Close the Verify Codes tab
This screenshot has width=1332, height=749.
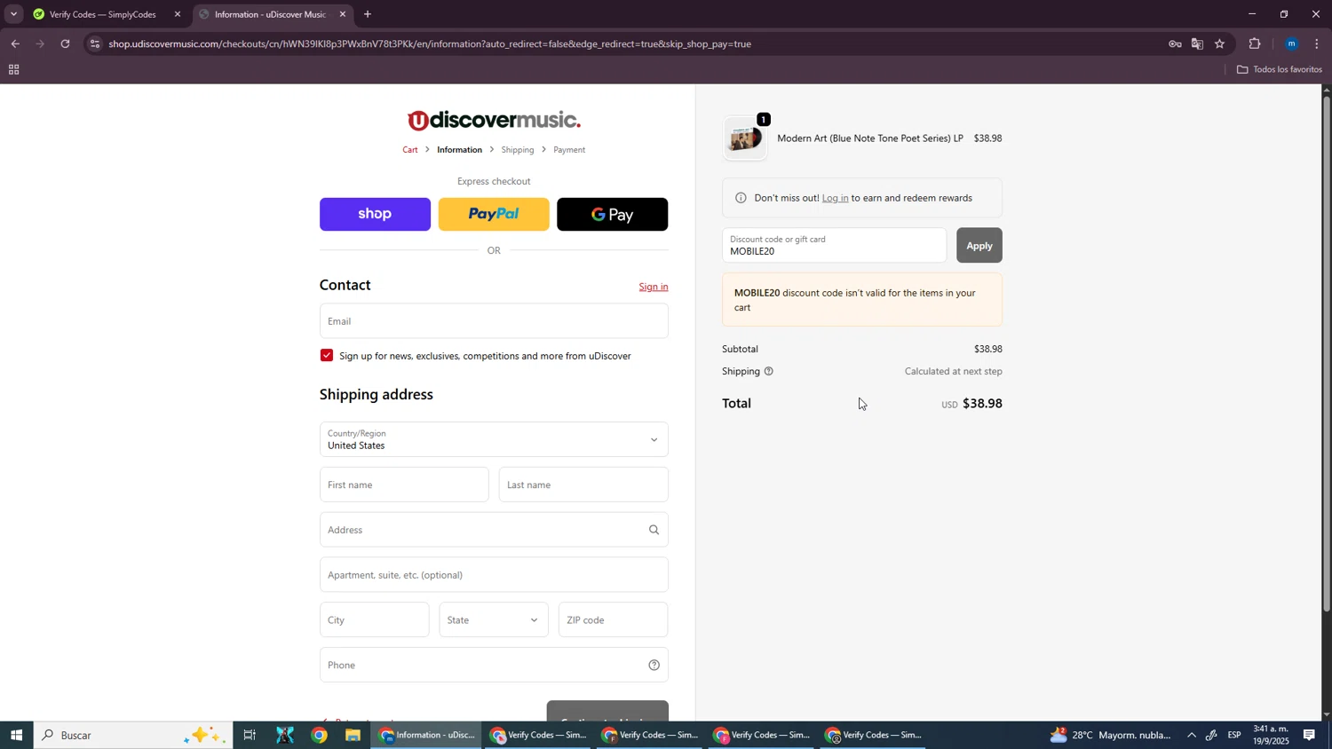[178, 14]
